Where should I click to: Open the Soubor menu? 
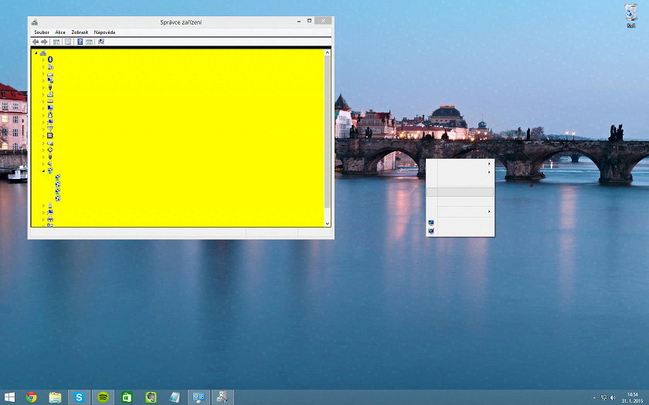click(41, 32)
